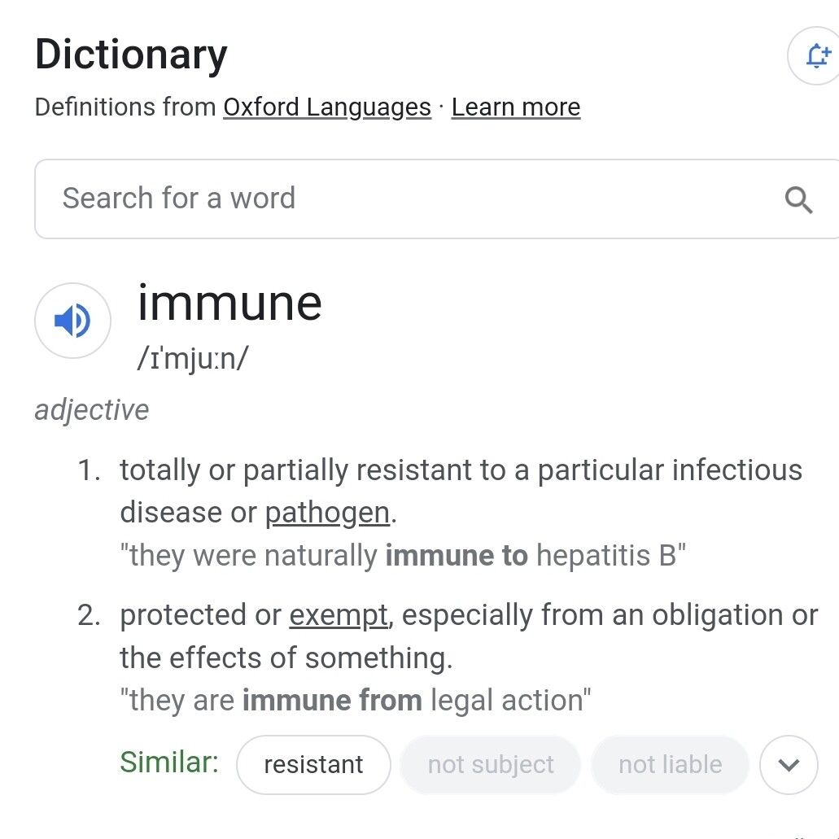Viewport: 839px width, 839px height.
Task: Play the audio pronunciation of immune
Action: tap(72, 321)
